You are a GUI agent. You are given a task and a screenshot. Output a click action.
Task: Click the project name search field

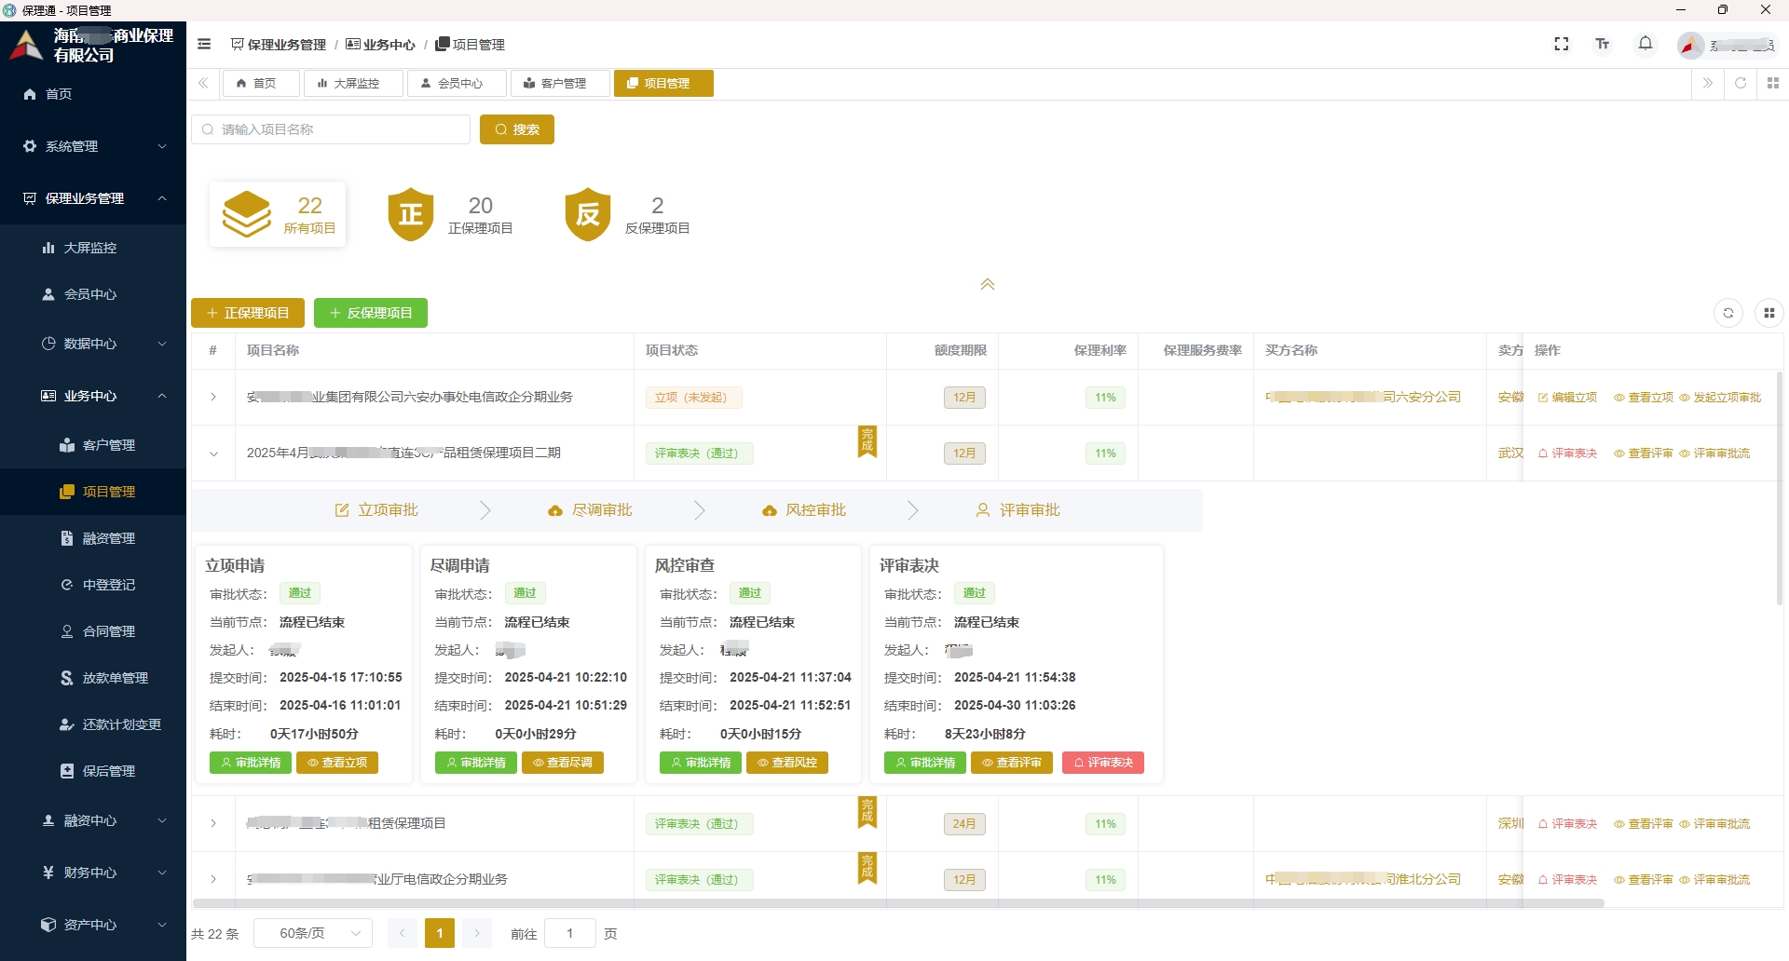click(331, 129)
